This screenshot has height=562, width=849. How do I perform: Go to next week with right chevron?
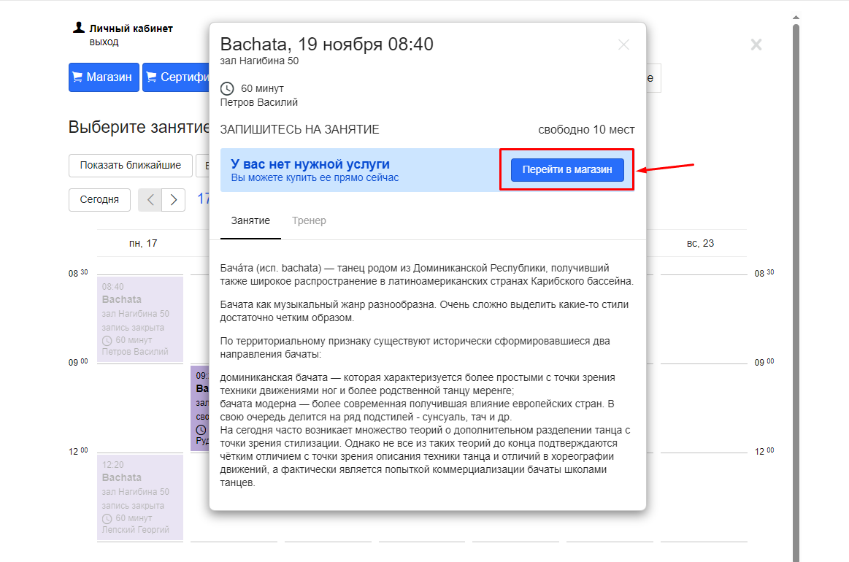click(173, 200)
